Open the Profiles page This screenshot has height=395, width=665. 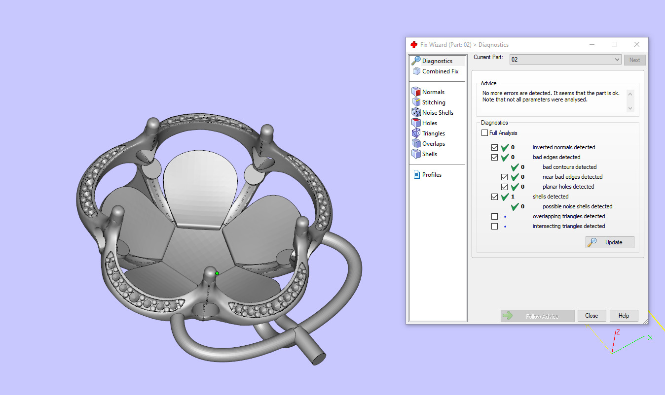tap(432, 175)
